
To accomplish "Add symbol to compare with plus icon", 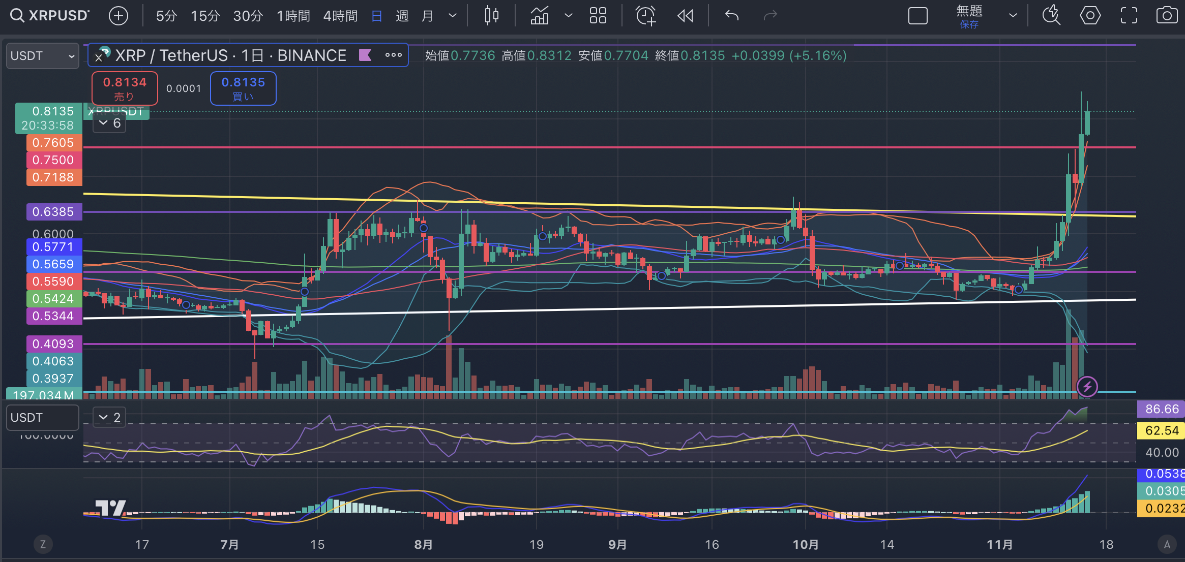I will (118, 16).
